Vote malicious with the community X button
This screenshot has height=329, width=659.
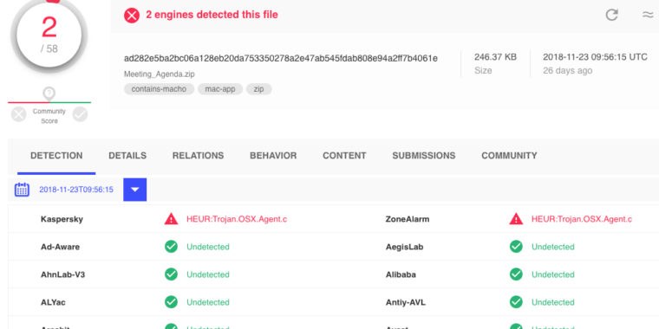18,114
